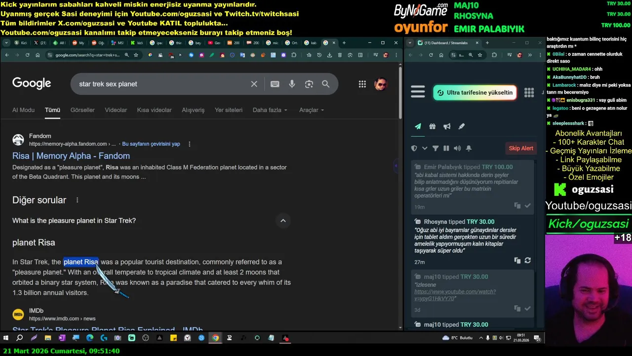The height and width of the screenshot is (356, 632).
Task: Switch to the AI Modu tab
Action: click(23, 110)
